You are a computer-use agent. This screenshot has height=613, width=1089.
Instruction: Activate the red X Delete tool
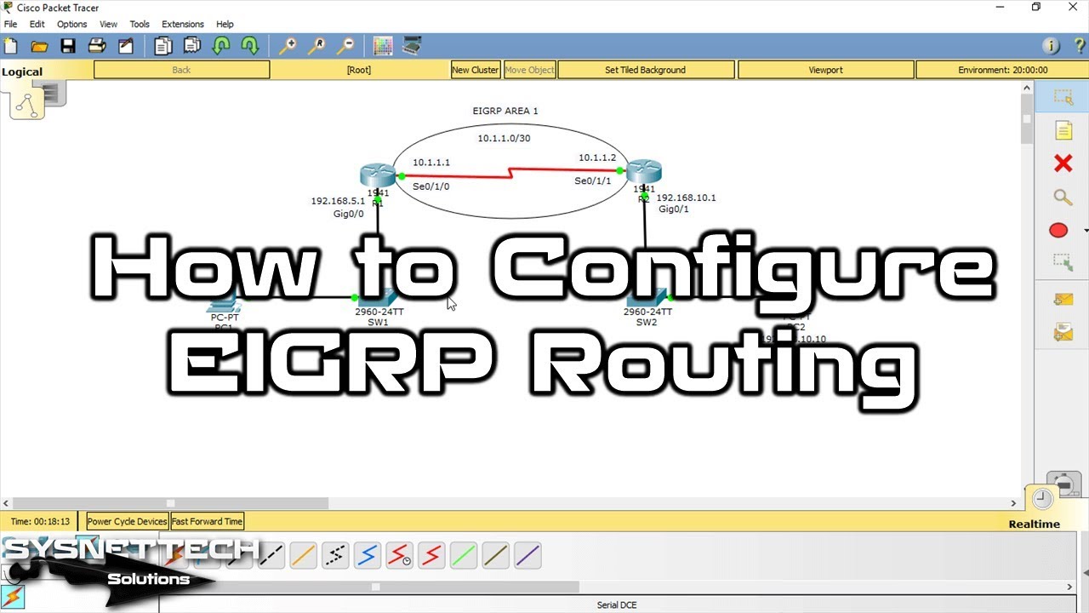tap(1063, 163)
